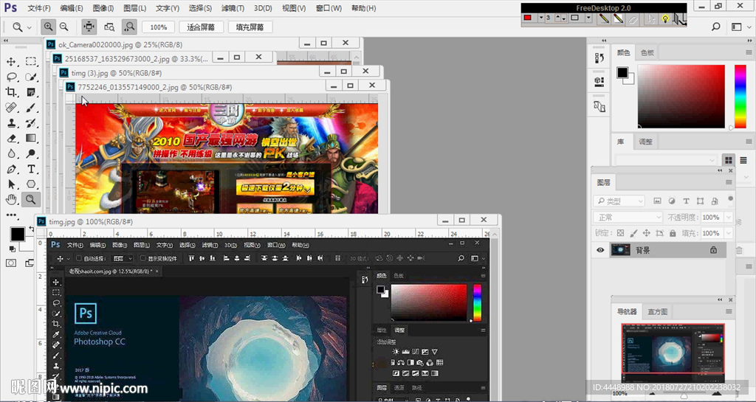
Task: Select the Path Selection tool
Action: 11,184
